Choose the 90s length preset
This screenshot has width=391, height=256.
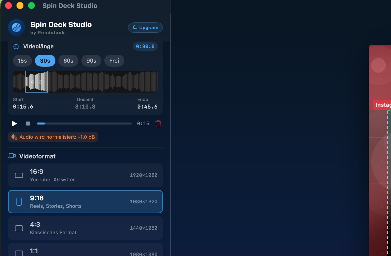coord(91,61)
